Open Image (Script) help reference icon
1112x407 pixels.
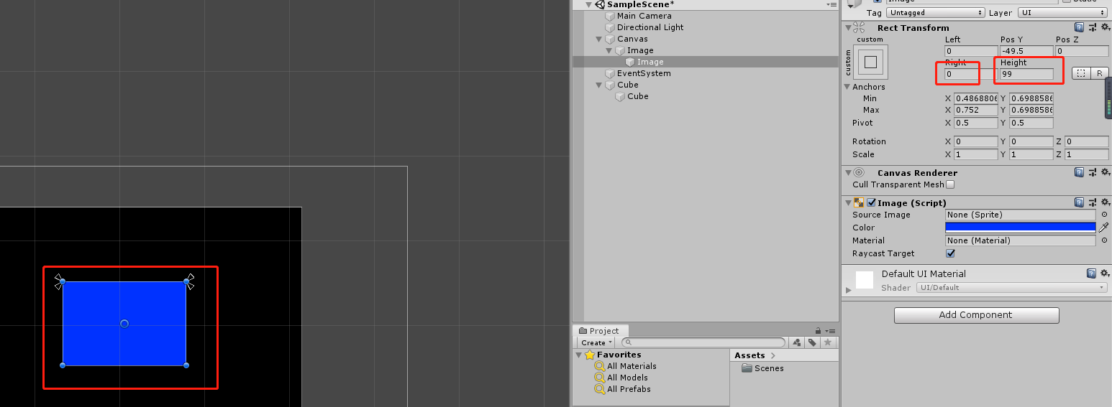(1079, 202)
